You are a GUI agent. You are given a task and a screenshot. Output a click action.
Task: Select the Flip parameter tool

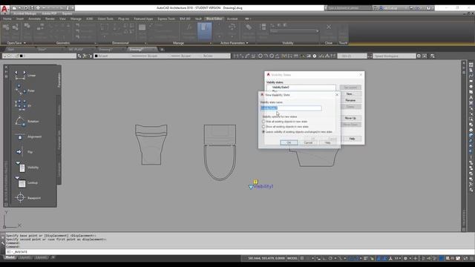24,151
